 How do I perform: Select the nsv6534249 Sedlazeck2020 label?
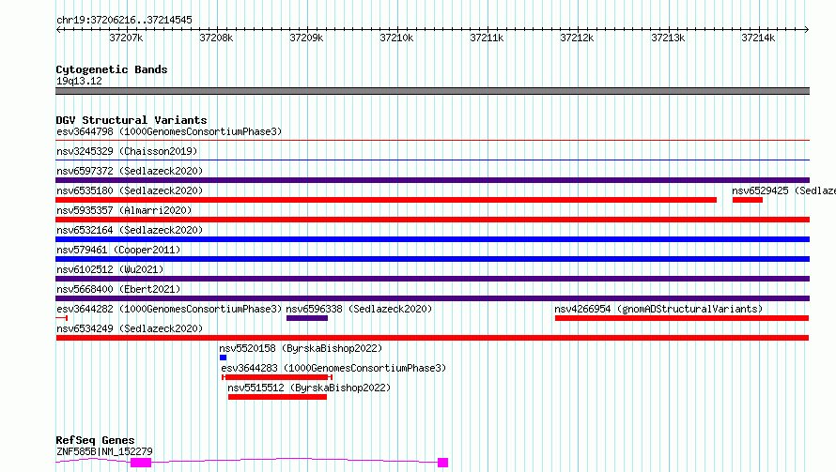pyautogui.click(x=130, y=328)
